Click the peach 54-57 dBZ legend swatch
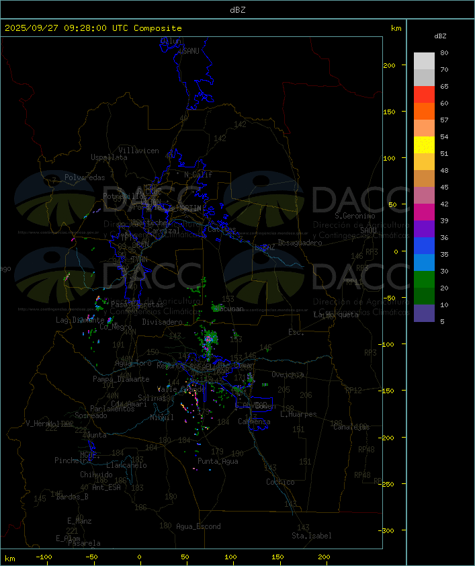475x566 pixels. [424, 128]
